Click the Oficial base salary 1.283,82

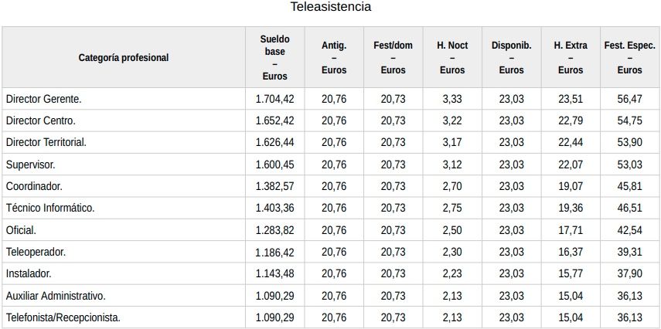click(x=274, y=230)
